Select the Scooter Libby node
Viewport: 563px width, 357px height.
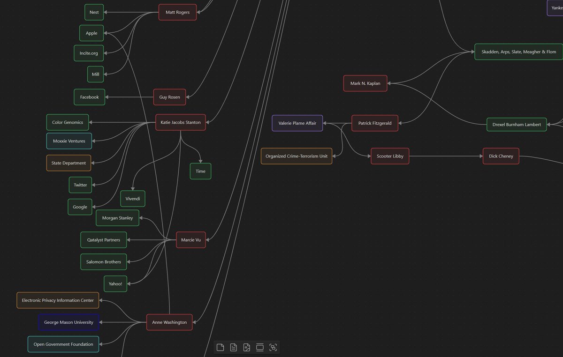coord(390,156)
